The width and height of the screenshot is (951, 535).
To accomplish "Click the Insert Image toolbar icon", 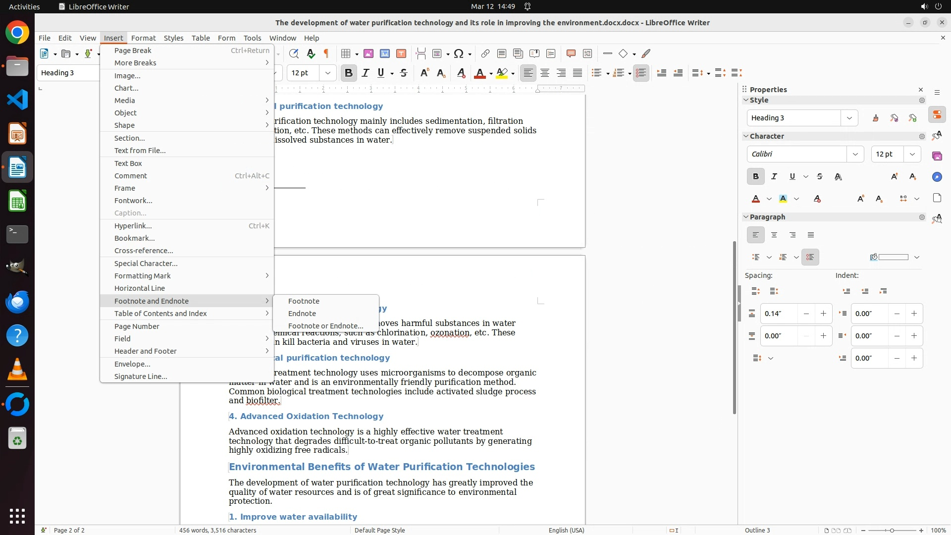I will [x=369, y=53].
